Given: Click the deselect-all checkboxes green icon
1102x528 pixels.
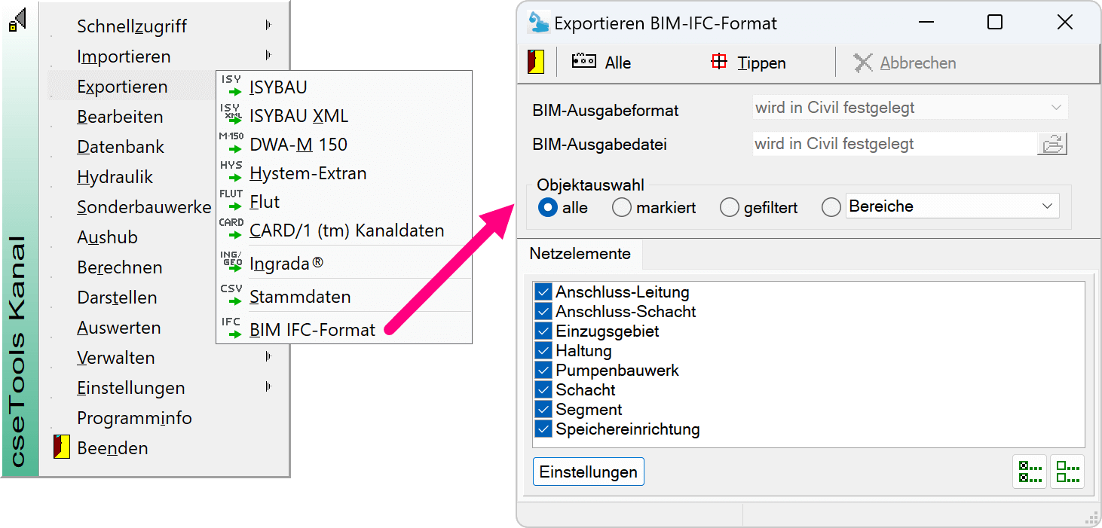Looking at the screenshot, I should click(1067, 472).
